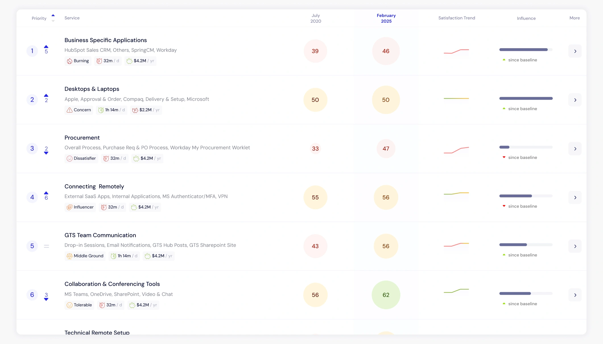The height and width of the screenshot is (344, 603).
Task: Click the Tolerable neutral face icon
Action: 69,305
